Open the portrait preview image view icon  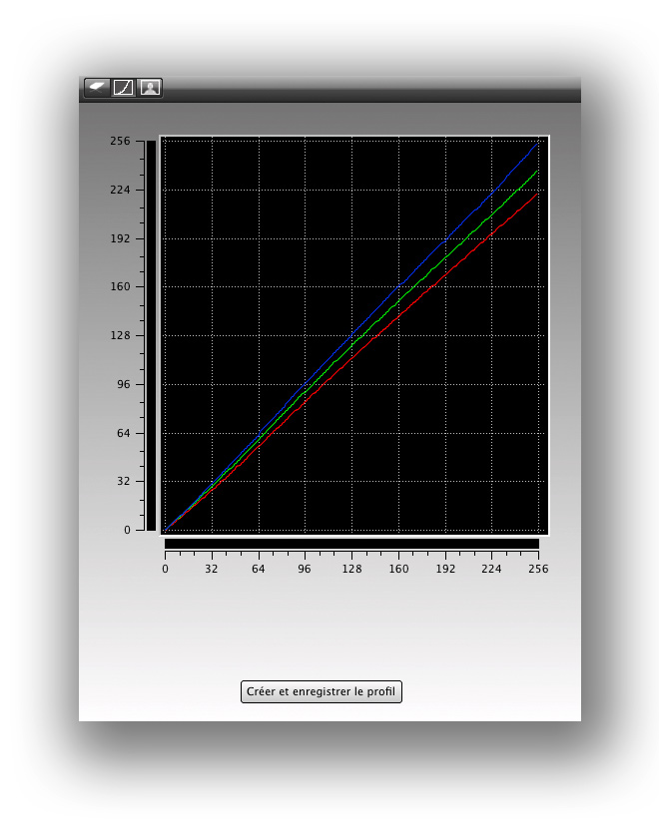tap(150, 87)
